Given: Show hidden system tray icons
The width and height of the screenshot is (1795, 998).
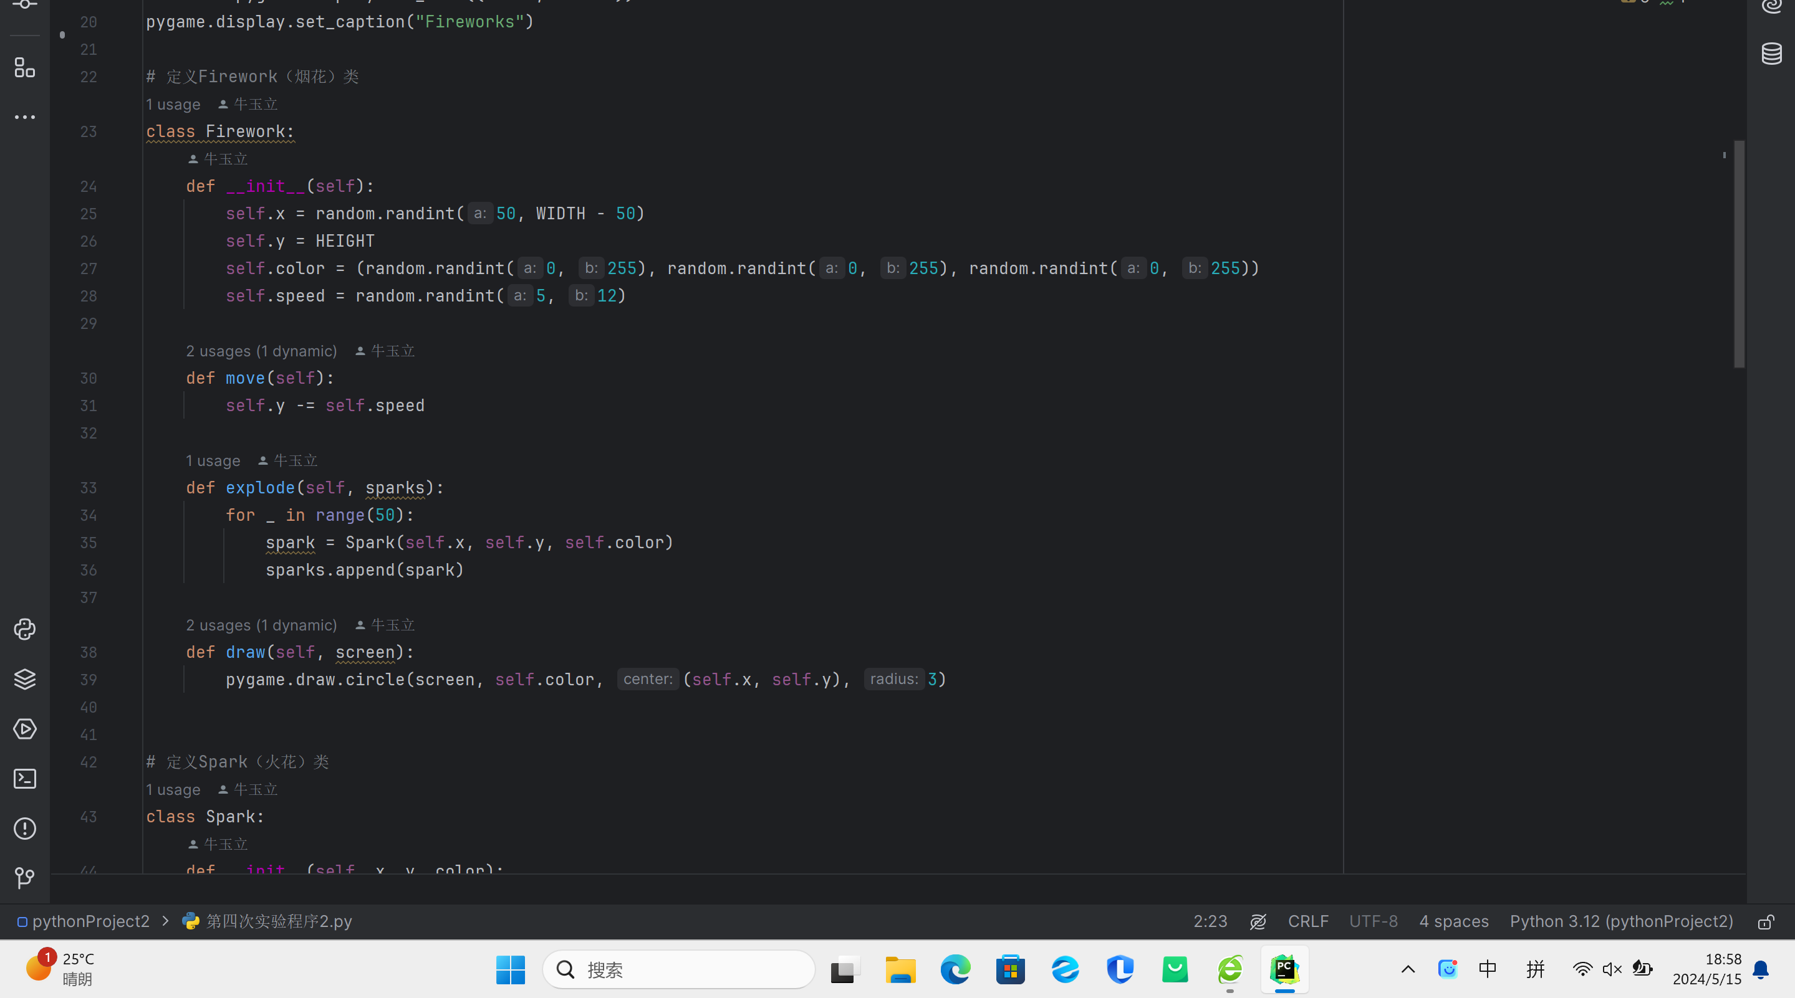Looking at the screenshot, I should 1408,969.
